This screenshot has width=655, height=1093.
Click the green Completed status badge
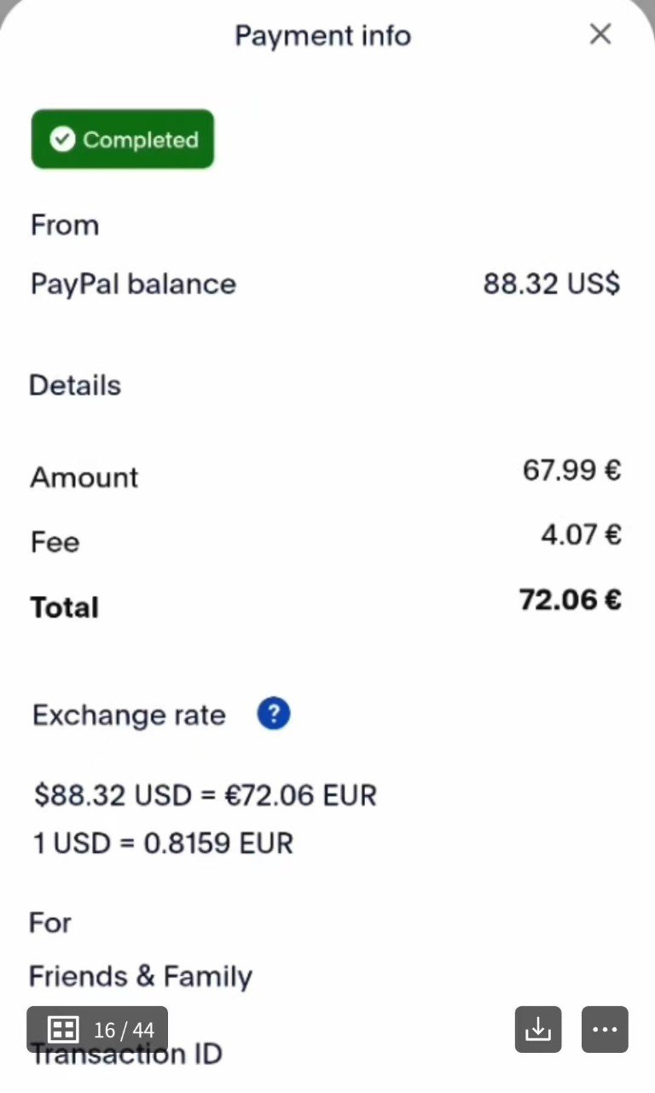(123, 139)
